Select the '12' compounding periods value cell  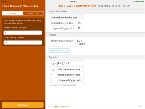[x=80, y=28]
